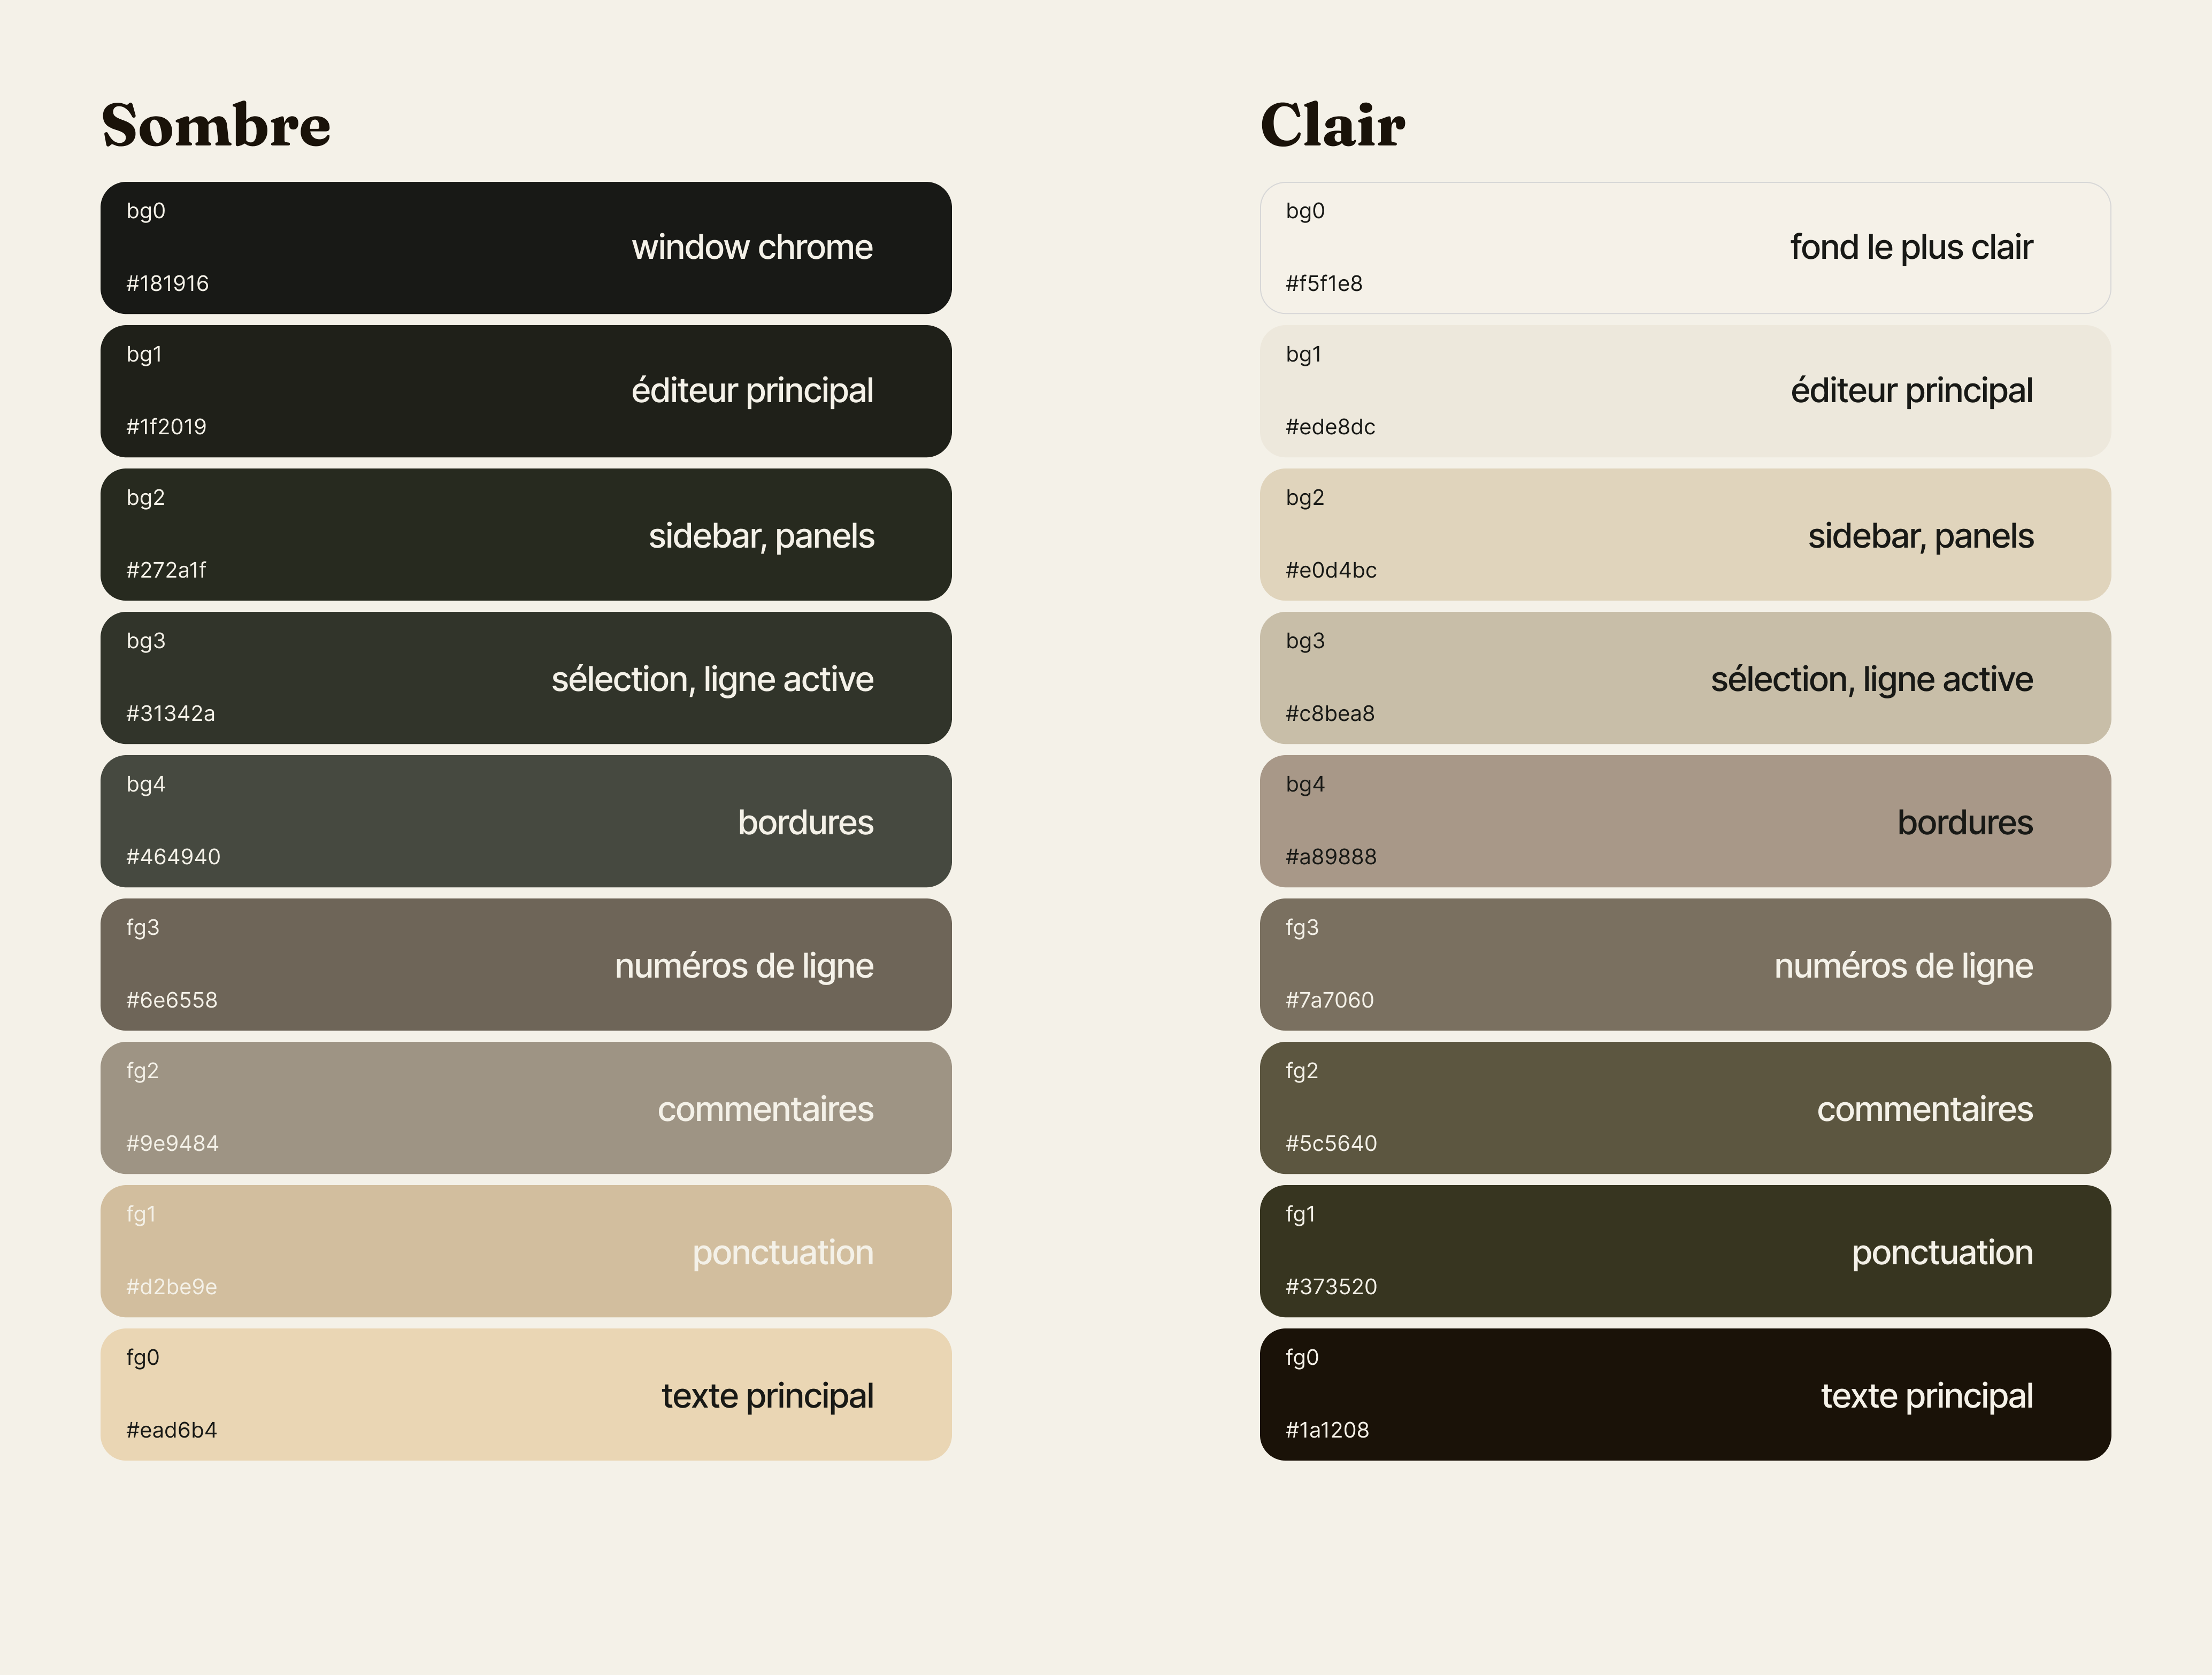Click the hex code #5c5640
Image resolution: width=2212 pixels, height=1675 pixels.
(x=1331, y=1144)
